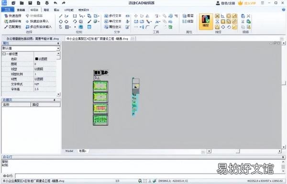This screenshot has width=287, height=184.
Task: Select the line drawing tool
Action: [61, 16]
